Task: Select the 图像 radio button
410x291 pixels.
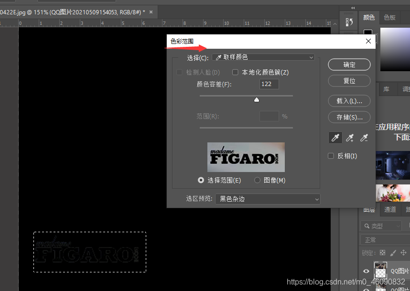Action: coord(257,180)
